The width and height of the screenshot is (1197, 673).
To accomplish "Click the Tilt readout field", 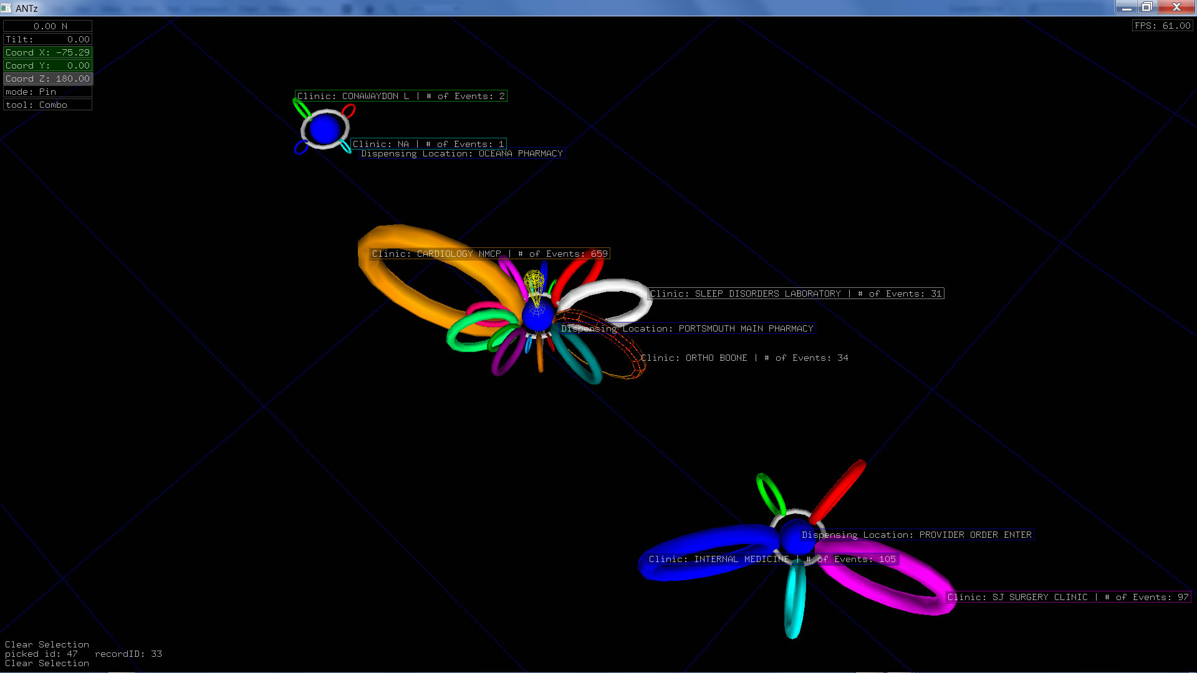I will tap(47, 39).
